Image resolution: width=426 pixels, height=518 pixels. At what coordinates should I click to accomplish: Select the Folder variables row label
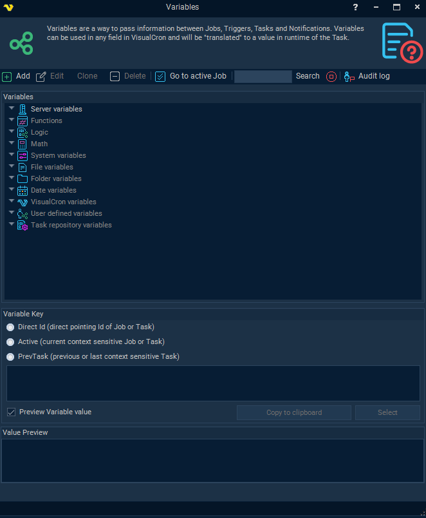tap(56, 178)
